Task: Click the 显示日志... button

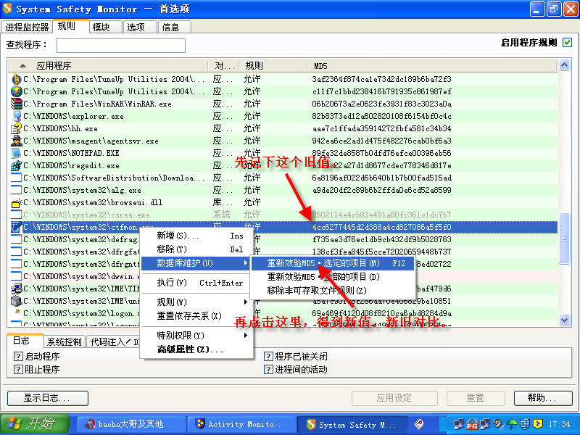Action: (48, 398)
